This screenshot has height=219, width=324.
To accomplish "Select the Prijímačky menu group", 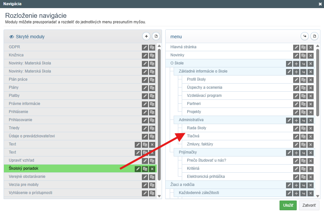I will (x=188, y=152).
